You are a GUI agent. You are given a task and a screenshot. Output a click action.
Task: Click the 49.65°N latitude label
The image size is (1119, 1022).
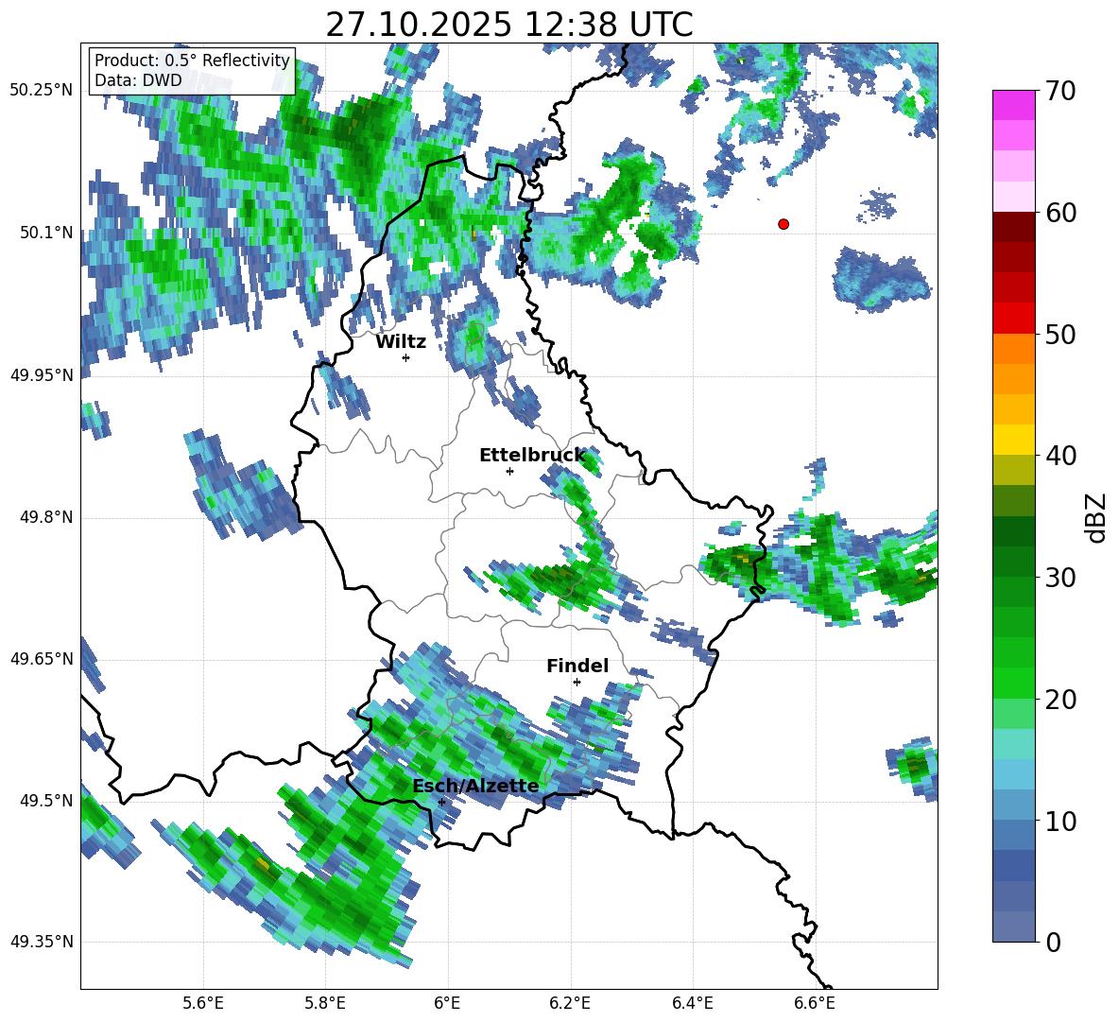pos(42,658)
